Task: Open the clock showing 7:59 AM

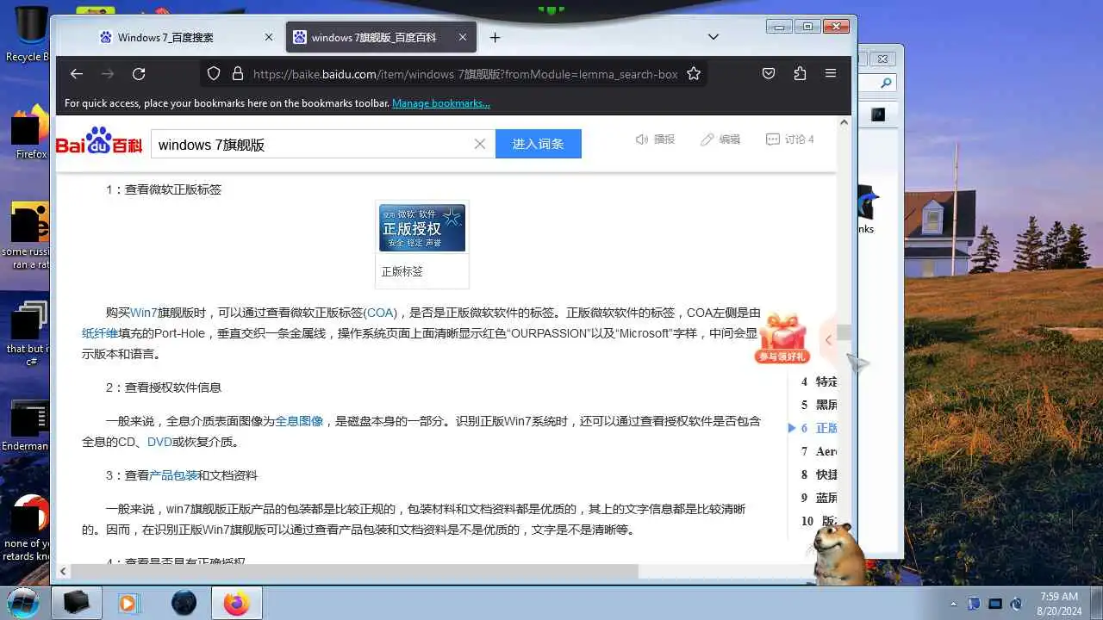Action: coord(1059,603)
